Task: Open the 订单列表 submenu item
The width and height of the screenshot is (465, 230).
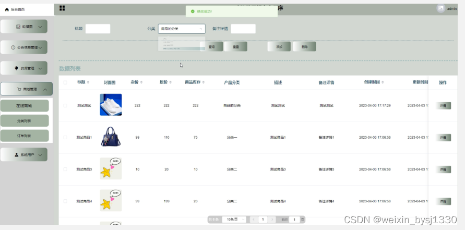Action: (25, 136)
